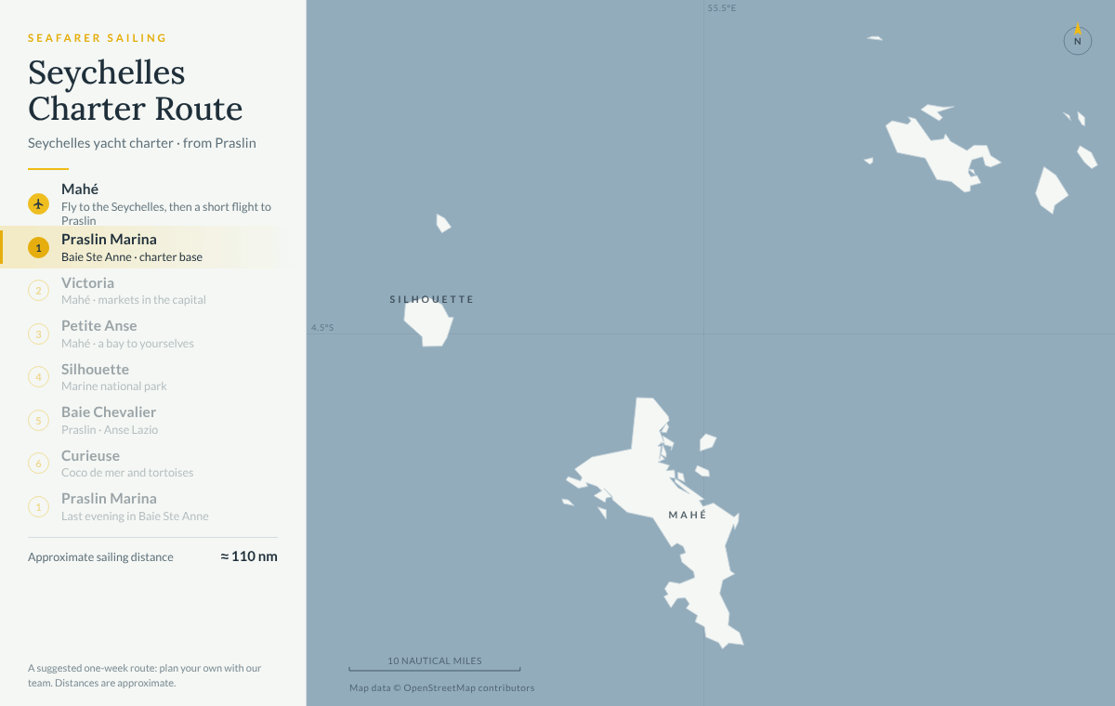
Task: Click 'Praslin · Anse Lazio' description
Action: click(110, 429)
